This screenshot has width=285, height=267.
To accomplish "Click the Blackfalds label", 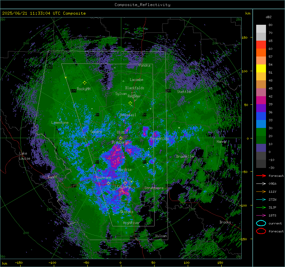I will (135, 88).
